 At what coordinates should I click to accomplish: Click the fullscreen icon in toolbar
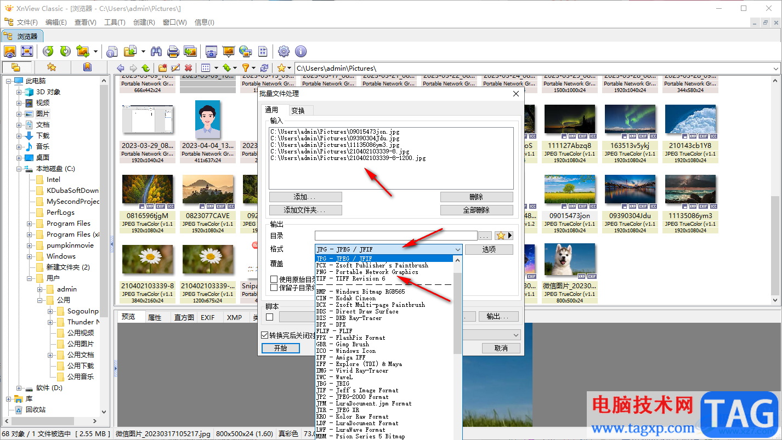26,52
